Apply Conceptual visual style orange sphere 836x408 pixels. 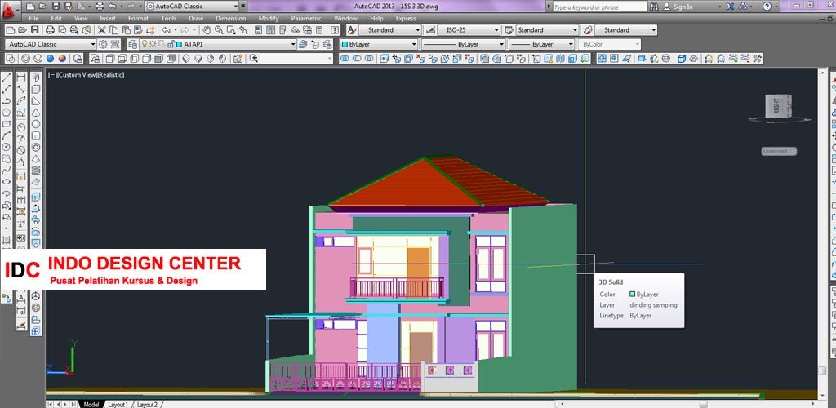pyautogui.click(x=62, y=59)
